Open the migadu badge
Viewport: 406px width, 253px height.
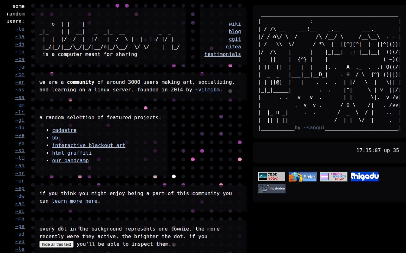(x=364, y=176)
